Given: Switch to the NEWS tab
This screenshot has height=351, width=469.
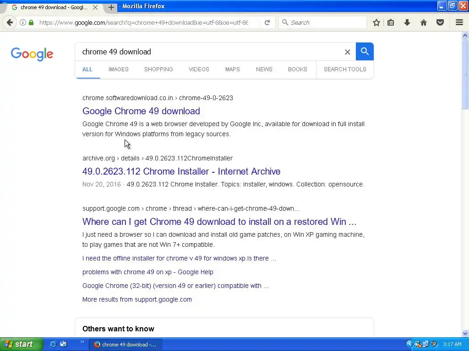Looking at the screenshot, I should tap(264, 69).
